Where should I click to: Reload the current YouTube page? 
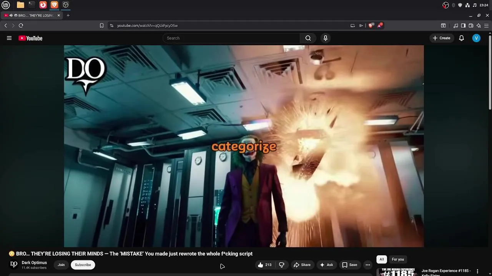21,26
